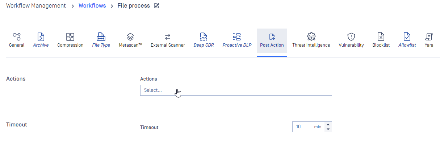This screenshot has height=142, width=440.
Task: Switch to the File Type tab label
Action: (x=101, y=45)
